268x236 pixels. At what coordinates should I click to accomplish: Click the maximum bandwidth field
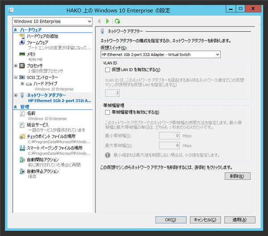click(x=169, y=146)
